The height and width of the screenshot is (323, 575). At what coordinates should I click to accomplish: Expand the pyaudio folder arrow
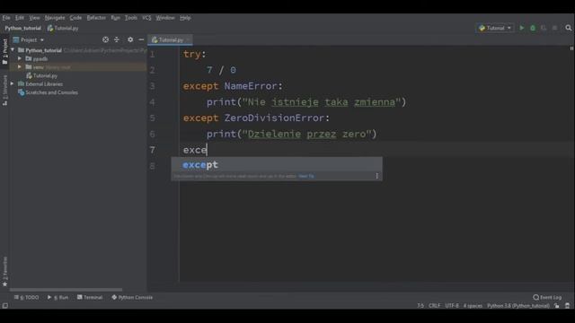[20, 58]
